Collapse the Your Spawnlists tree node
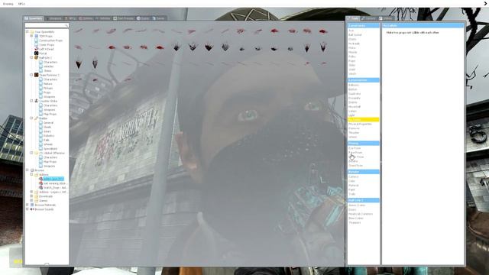 click(x=28, y=31)
